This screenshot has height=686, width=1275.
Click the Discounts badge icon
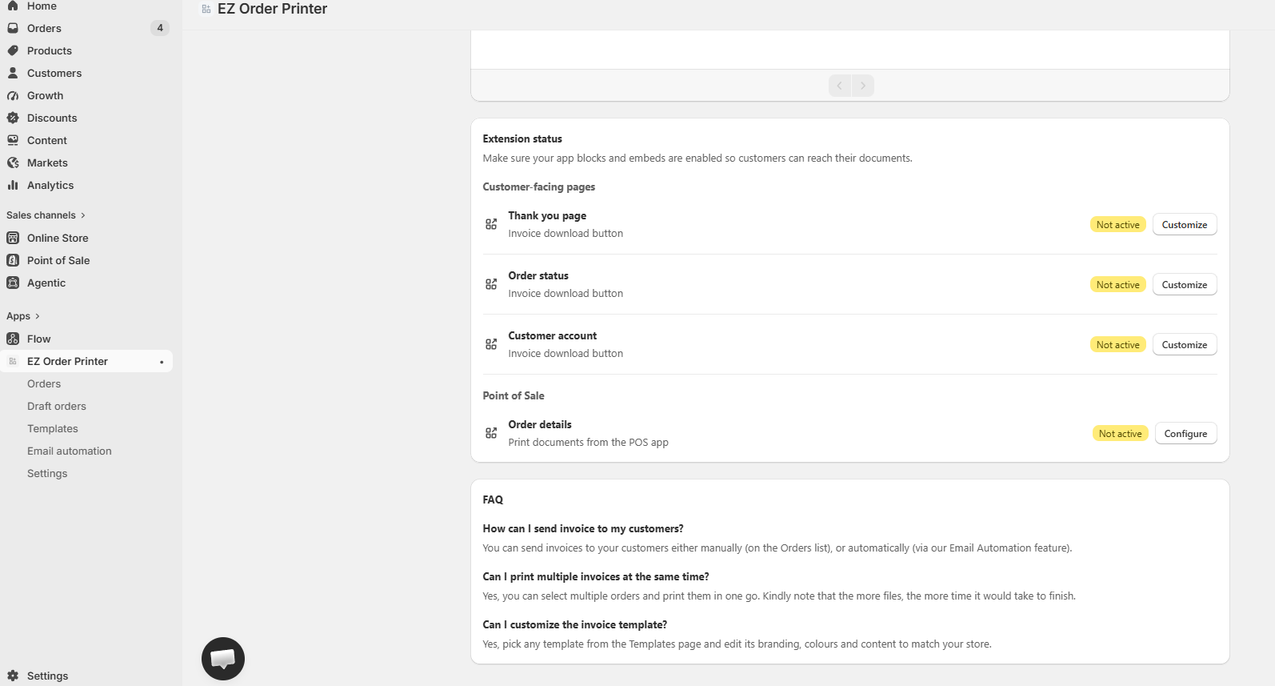tap(13, 118)
